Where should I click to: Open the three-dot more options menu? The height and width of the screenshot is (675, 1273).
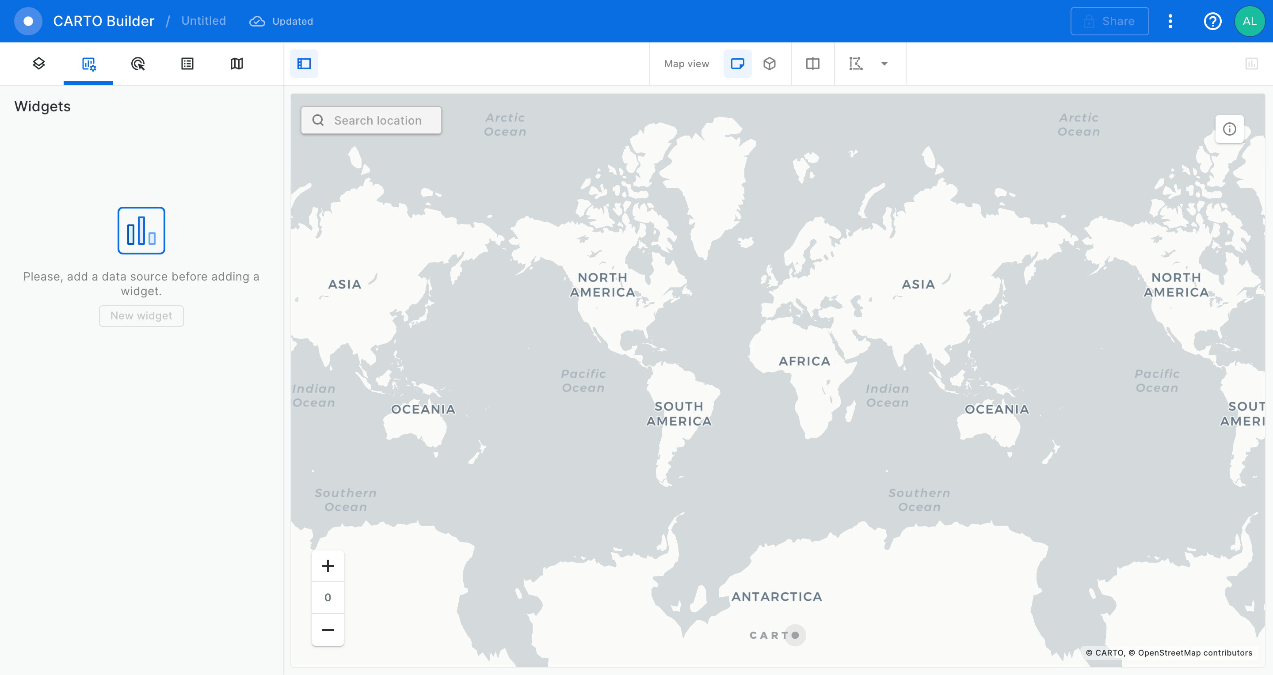pos(1170,21)
